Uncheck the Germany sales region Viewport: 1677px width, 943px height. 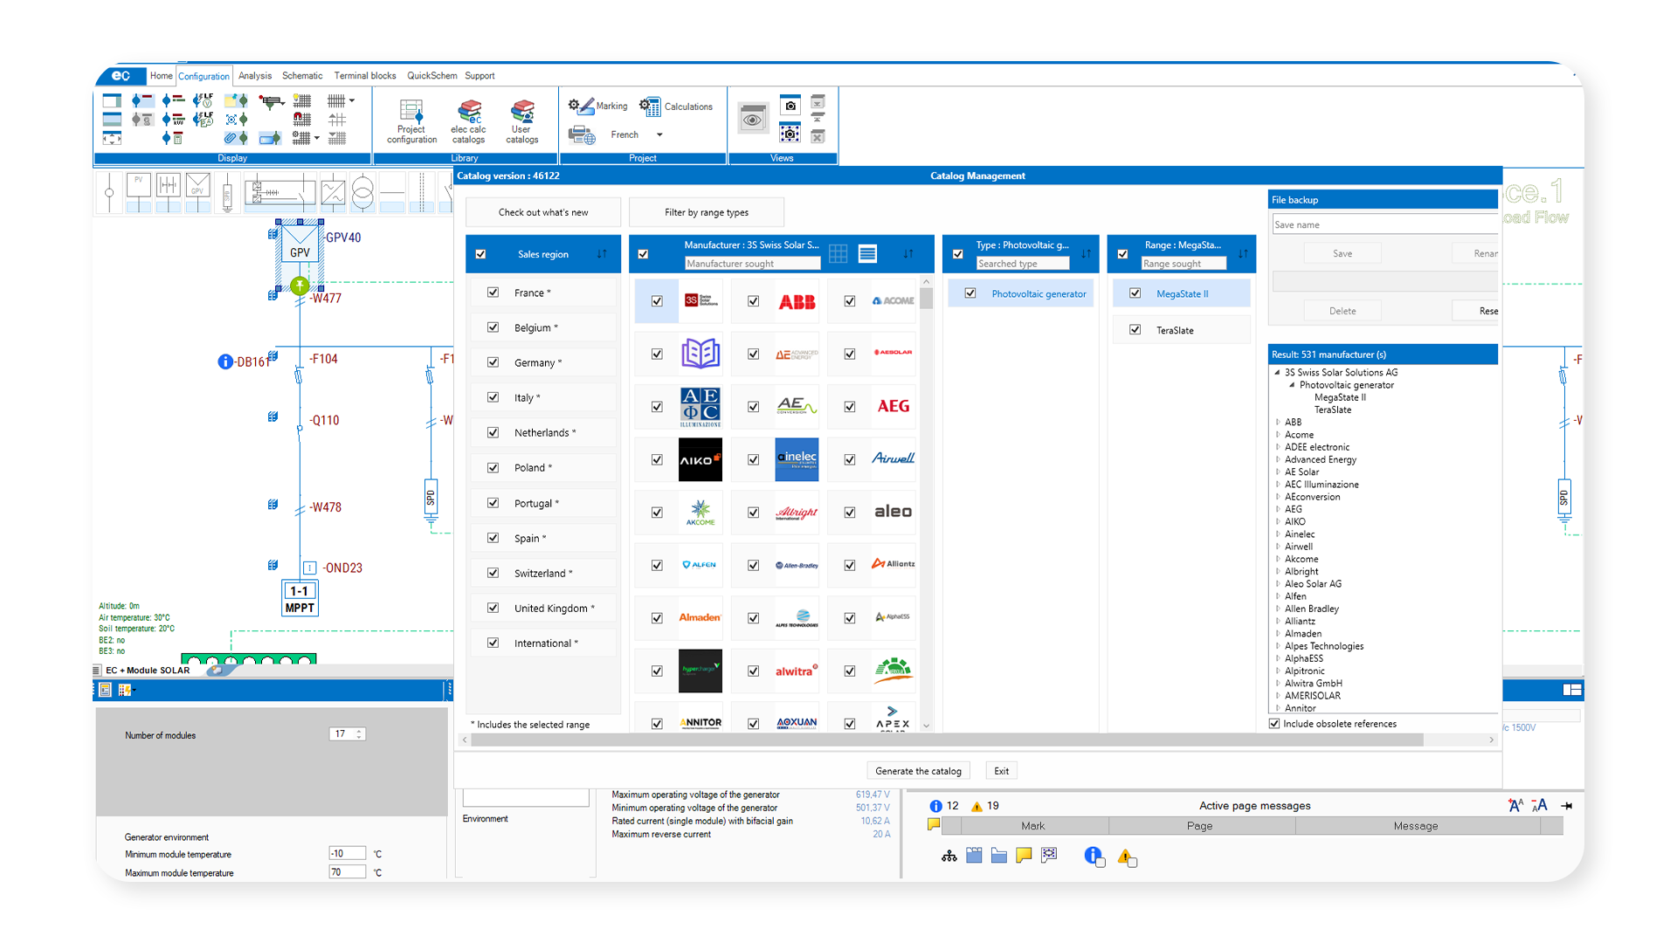493,362
